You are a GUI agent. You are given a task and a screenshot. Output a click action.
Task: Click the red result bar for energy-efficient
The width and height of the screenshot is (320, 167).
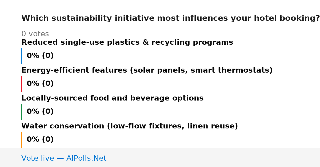click(21, 84)
